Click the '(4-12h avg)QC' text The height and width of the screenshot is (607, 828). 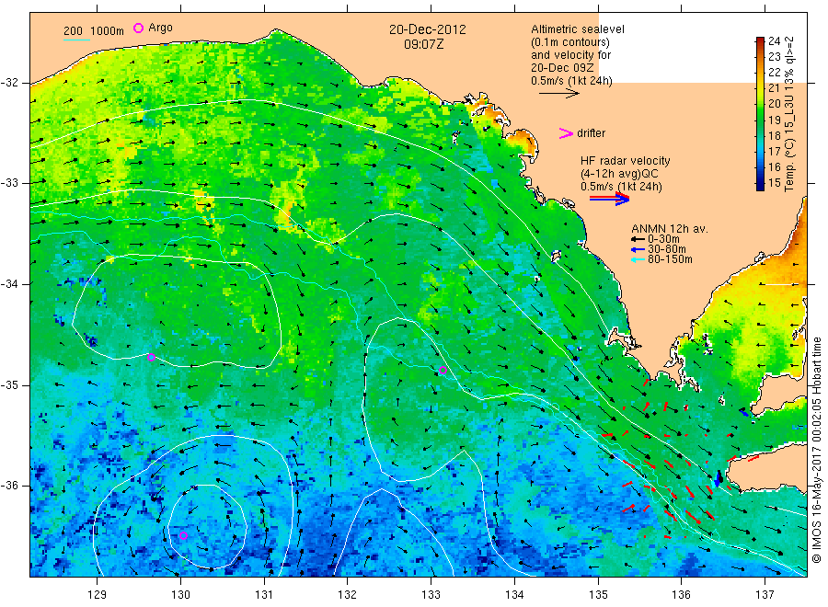pos(619,174)
